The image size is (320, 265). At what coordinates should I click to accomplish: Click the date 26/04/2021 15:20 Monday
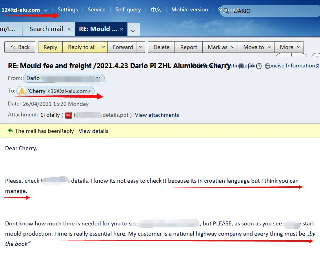(56, 104)
